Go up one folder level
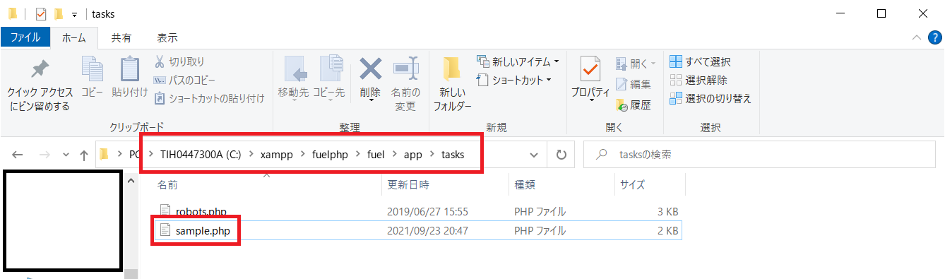 pyautogui.click(x=83, y=155)
